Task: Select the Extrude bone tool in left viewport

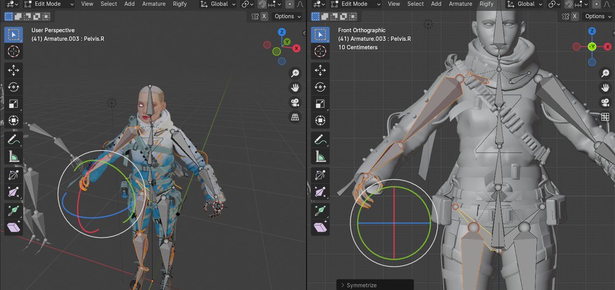Action: [x=13, y=211]
